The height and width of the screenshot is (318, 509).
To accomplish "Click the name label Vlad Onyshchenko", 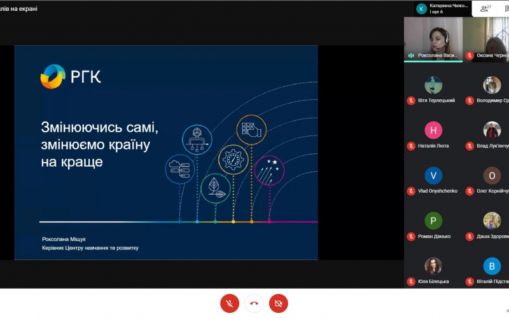I will [x=438, y=191].
